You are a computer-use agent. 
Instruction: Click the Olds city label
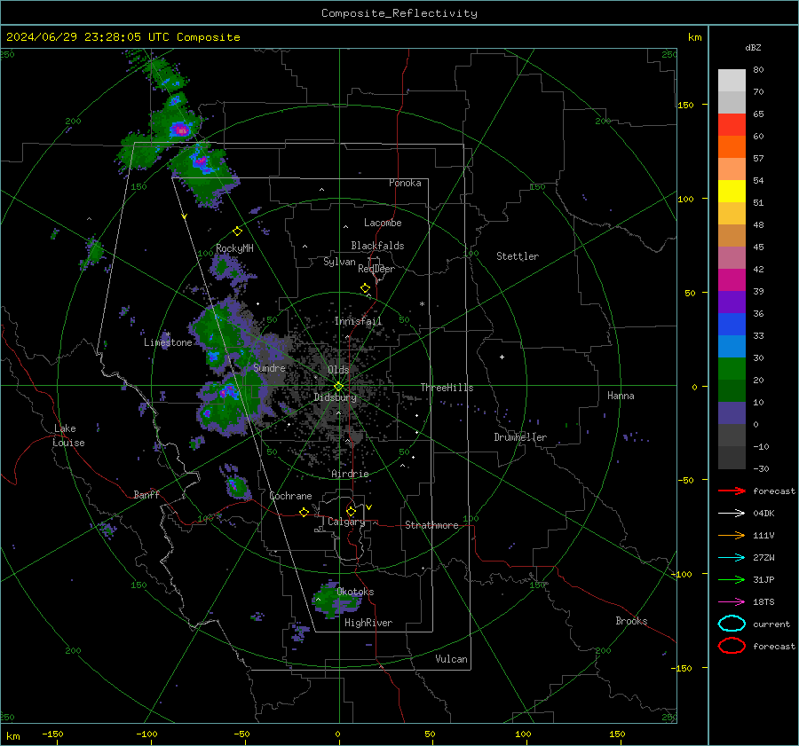click(x=338, y=370)
